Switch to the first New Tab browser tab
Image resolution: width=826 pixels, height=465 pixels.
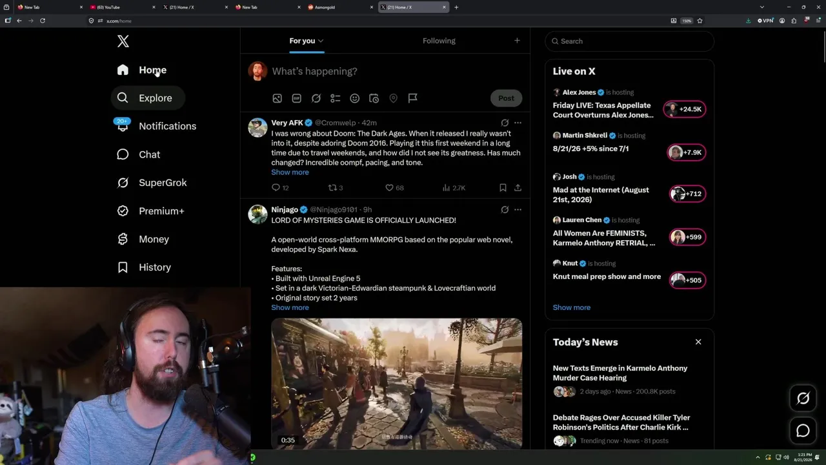click(49, 7)
